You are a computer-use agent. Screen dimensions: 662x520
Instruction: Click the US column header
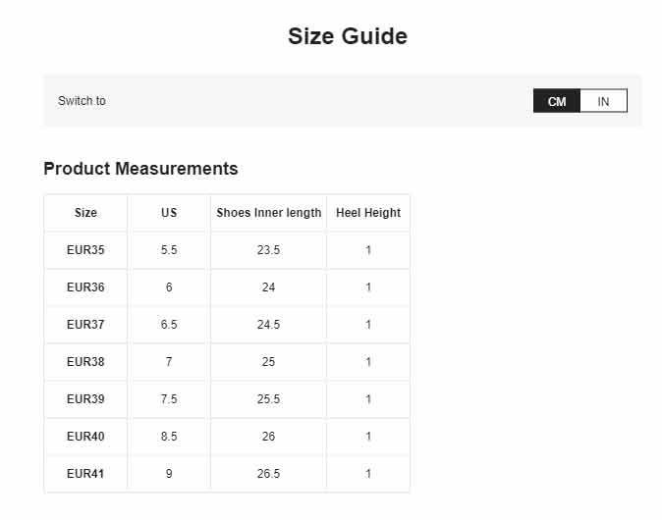click(169, 213)
